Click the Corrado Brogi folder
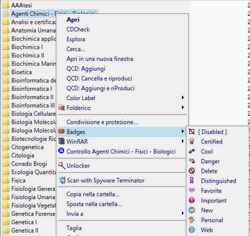Image resolution: width=250 pixels, height=236 pixels. click(x=29, y=164)
